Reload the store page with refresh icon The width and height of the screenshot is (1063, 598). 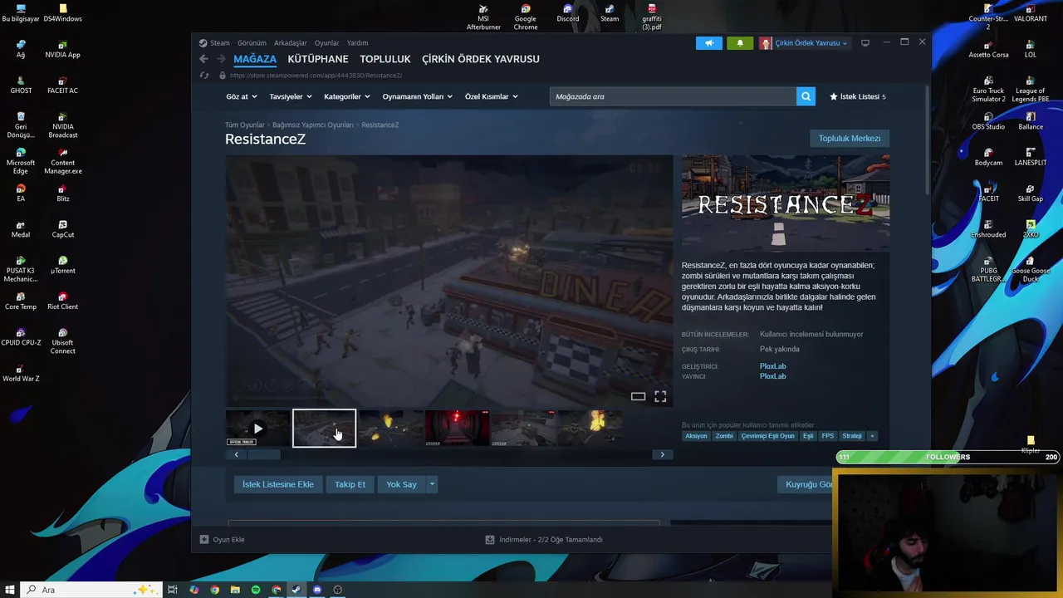(204, 75)
